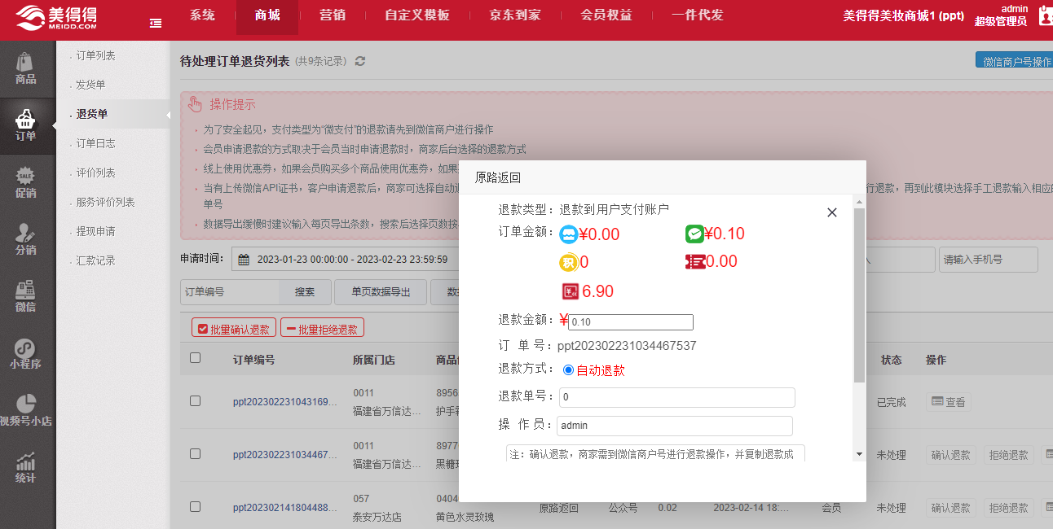Screen dimensions: 1053x529
Task: Select the 自动退款 radio option
Action: pyautogui.click(x=569, y=370)
